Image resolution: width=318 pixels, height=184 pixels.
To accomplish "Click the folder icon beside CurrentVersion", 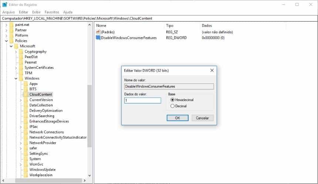I will [26, 100].
